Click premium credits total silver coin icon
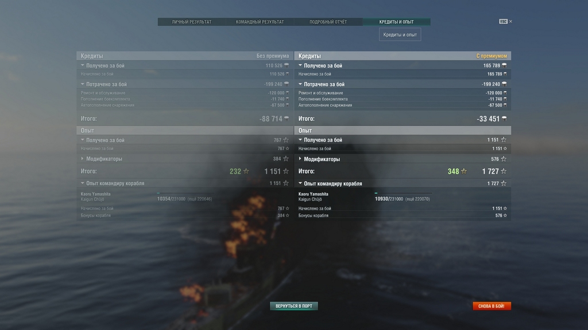 pyautogui.click(x=504, y=119)
